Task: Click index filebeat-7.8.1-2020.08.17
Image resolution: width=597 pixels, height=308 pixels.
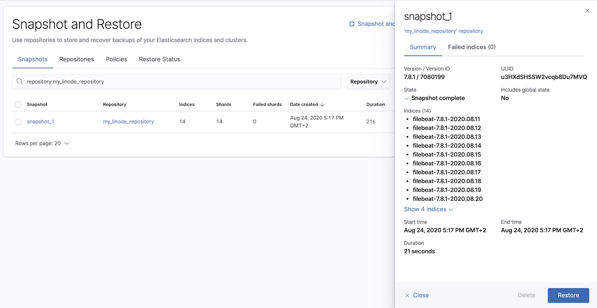Action: [x=447, y=172]
